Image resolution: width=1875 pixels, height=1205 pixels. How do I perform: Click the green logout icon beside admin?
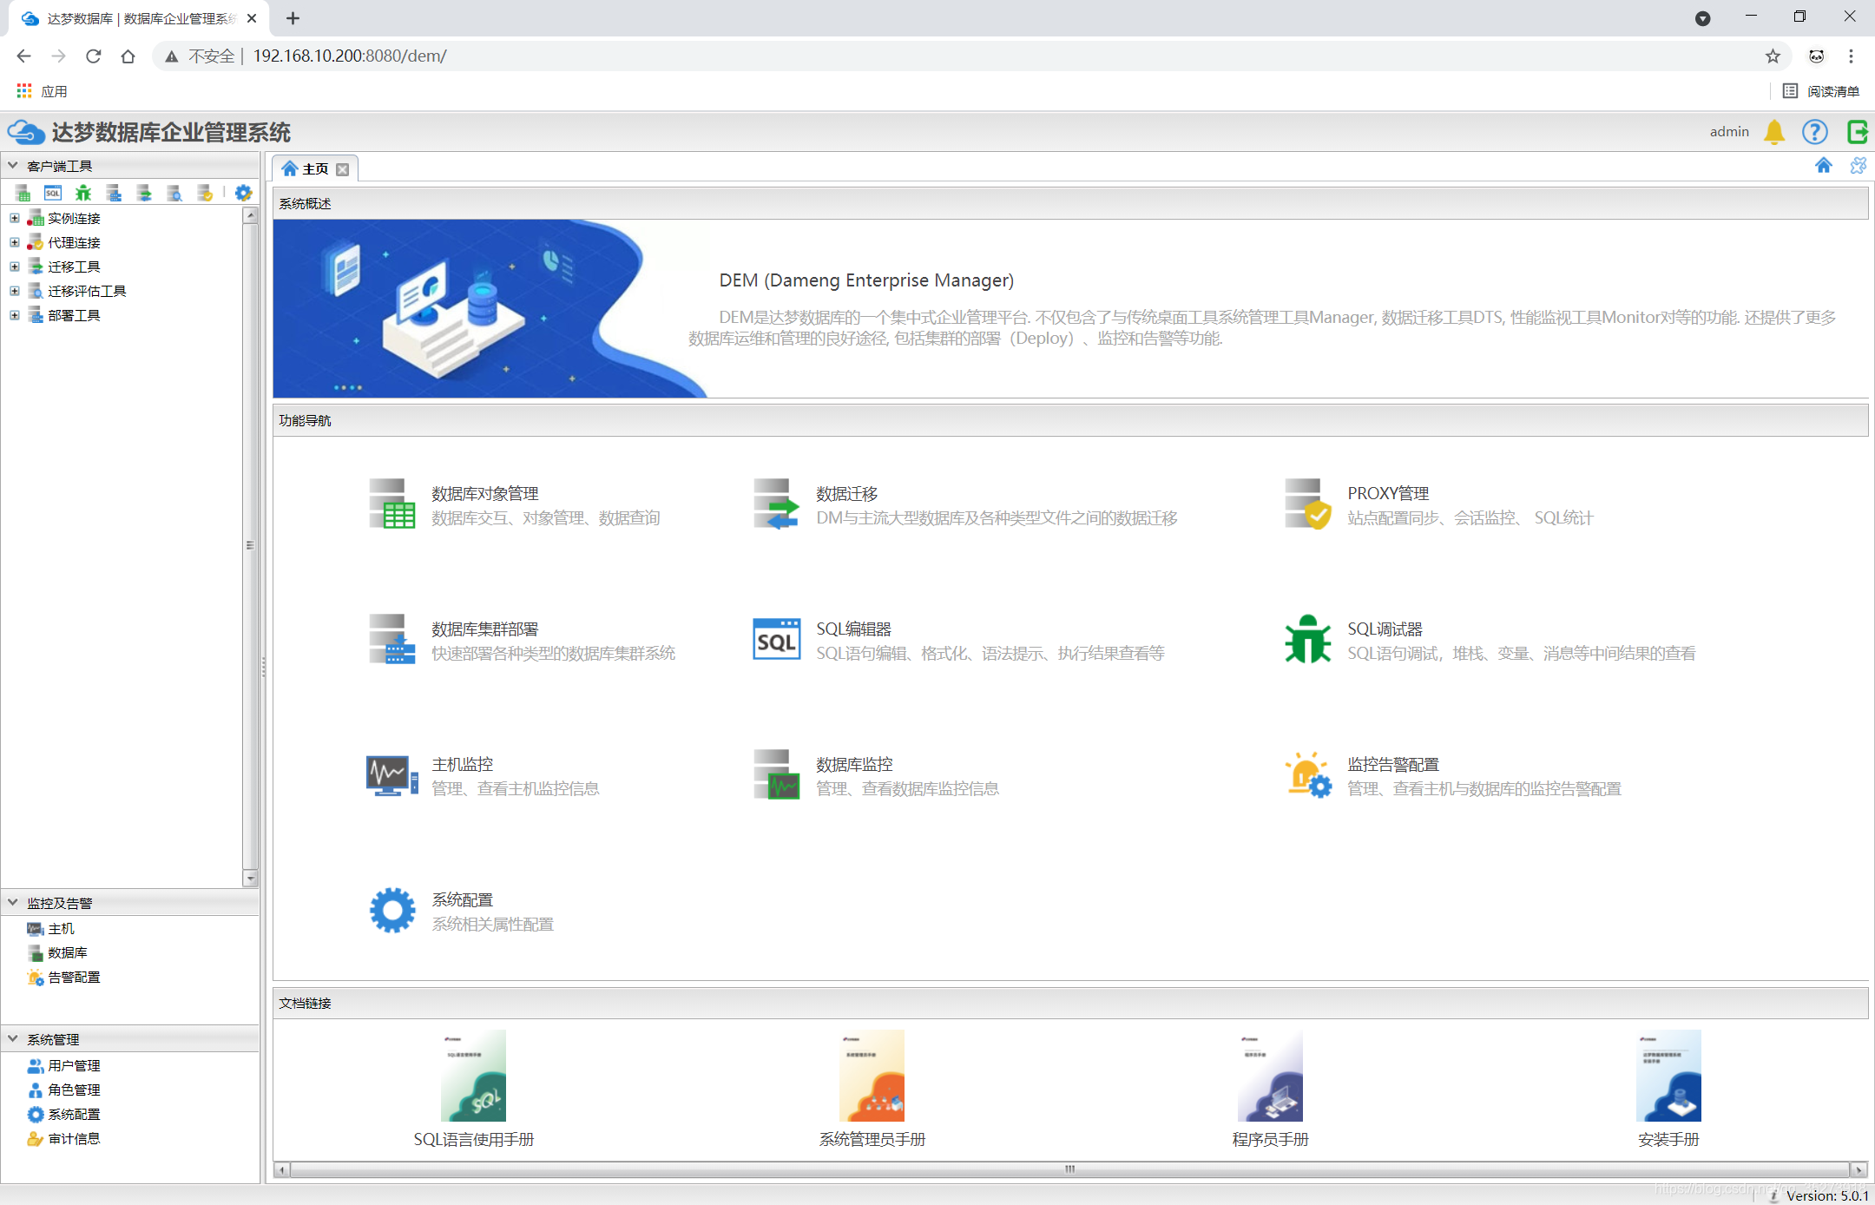(1857, 132)
